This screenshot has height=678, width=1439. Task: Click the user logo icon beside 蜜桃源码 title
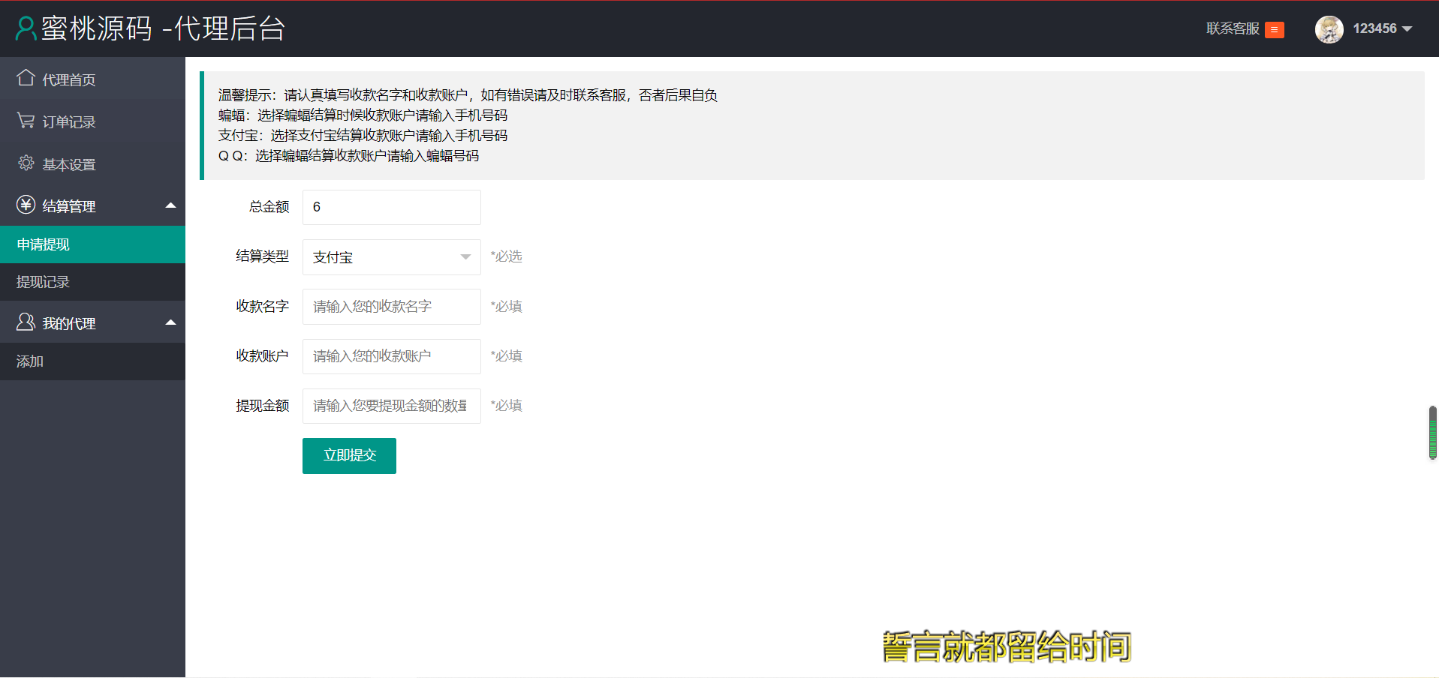click(x=26, y=28)
